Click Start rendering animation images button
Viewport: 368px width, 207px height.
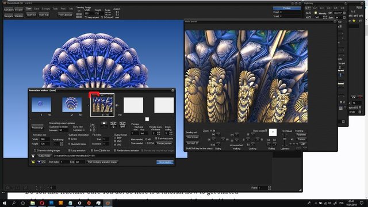(102, 162)
